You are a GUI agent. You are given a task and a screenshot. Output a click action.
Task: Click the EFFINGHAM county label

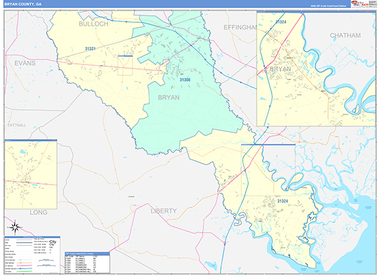(x=240, y=27)
